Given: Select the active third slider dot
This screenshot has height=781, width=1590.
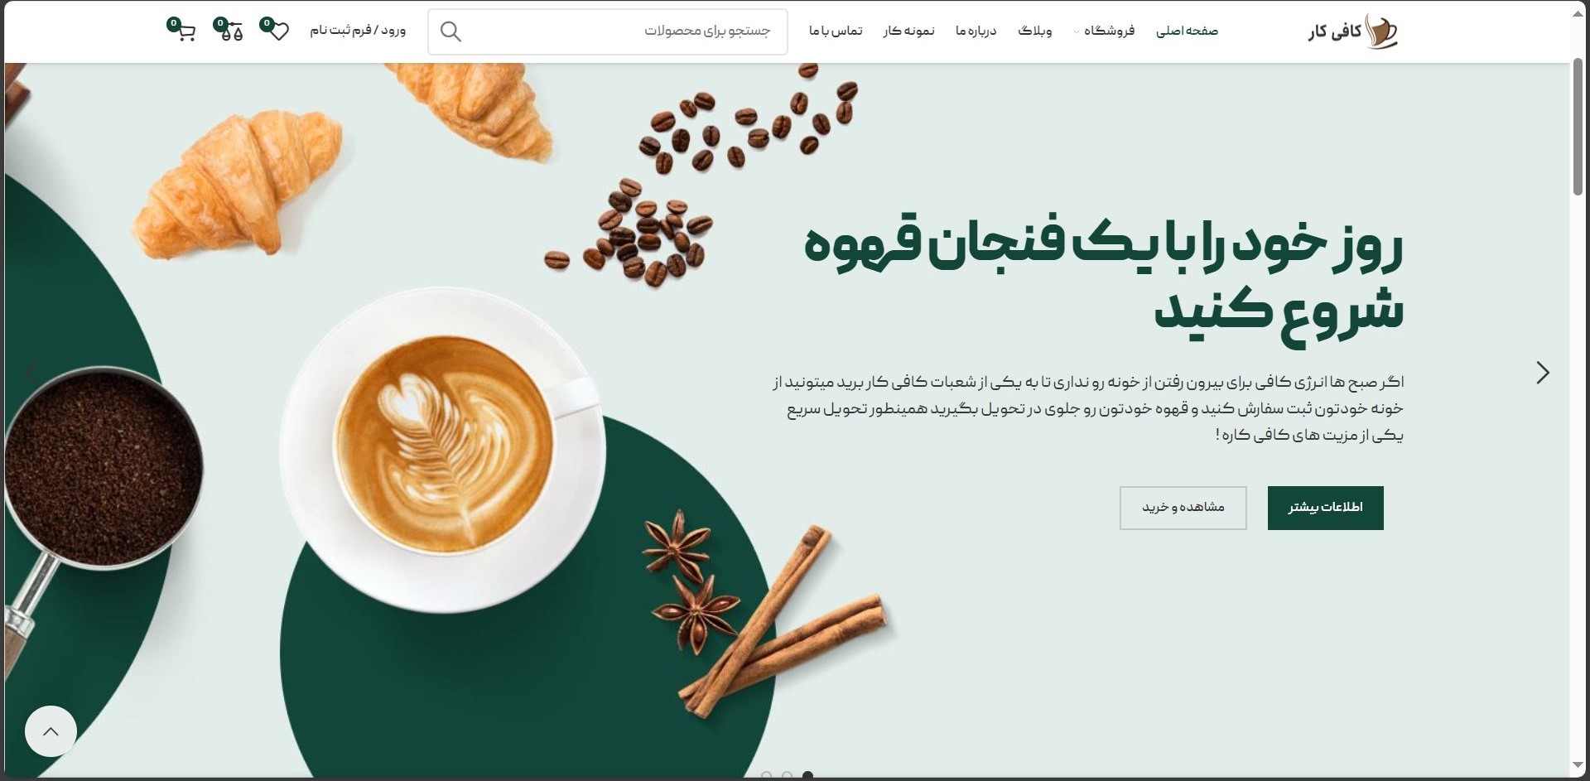Looking at the screenshot, I should tap(807, 776).
